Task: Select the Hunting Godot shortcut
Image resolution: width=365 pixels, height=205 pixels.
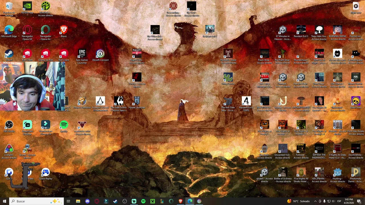Action: click(x=337, y=175)
